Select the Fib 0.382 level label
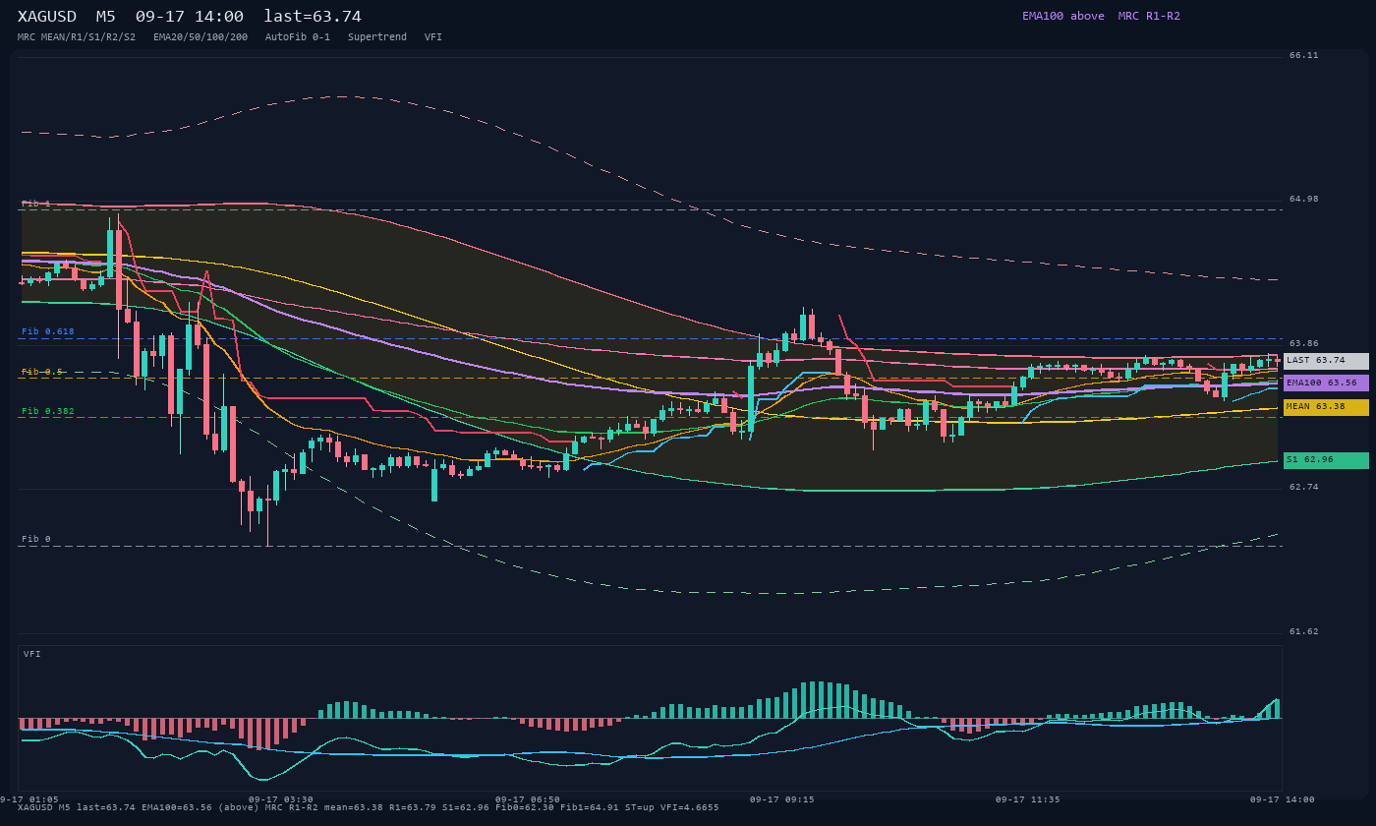 point(48,411)
